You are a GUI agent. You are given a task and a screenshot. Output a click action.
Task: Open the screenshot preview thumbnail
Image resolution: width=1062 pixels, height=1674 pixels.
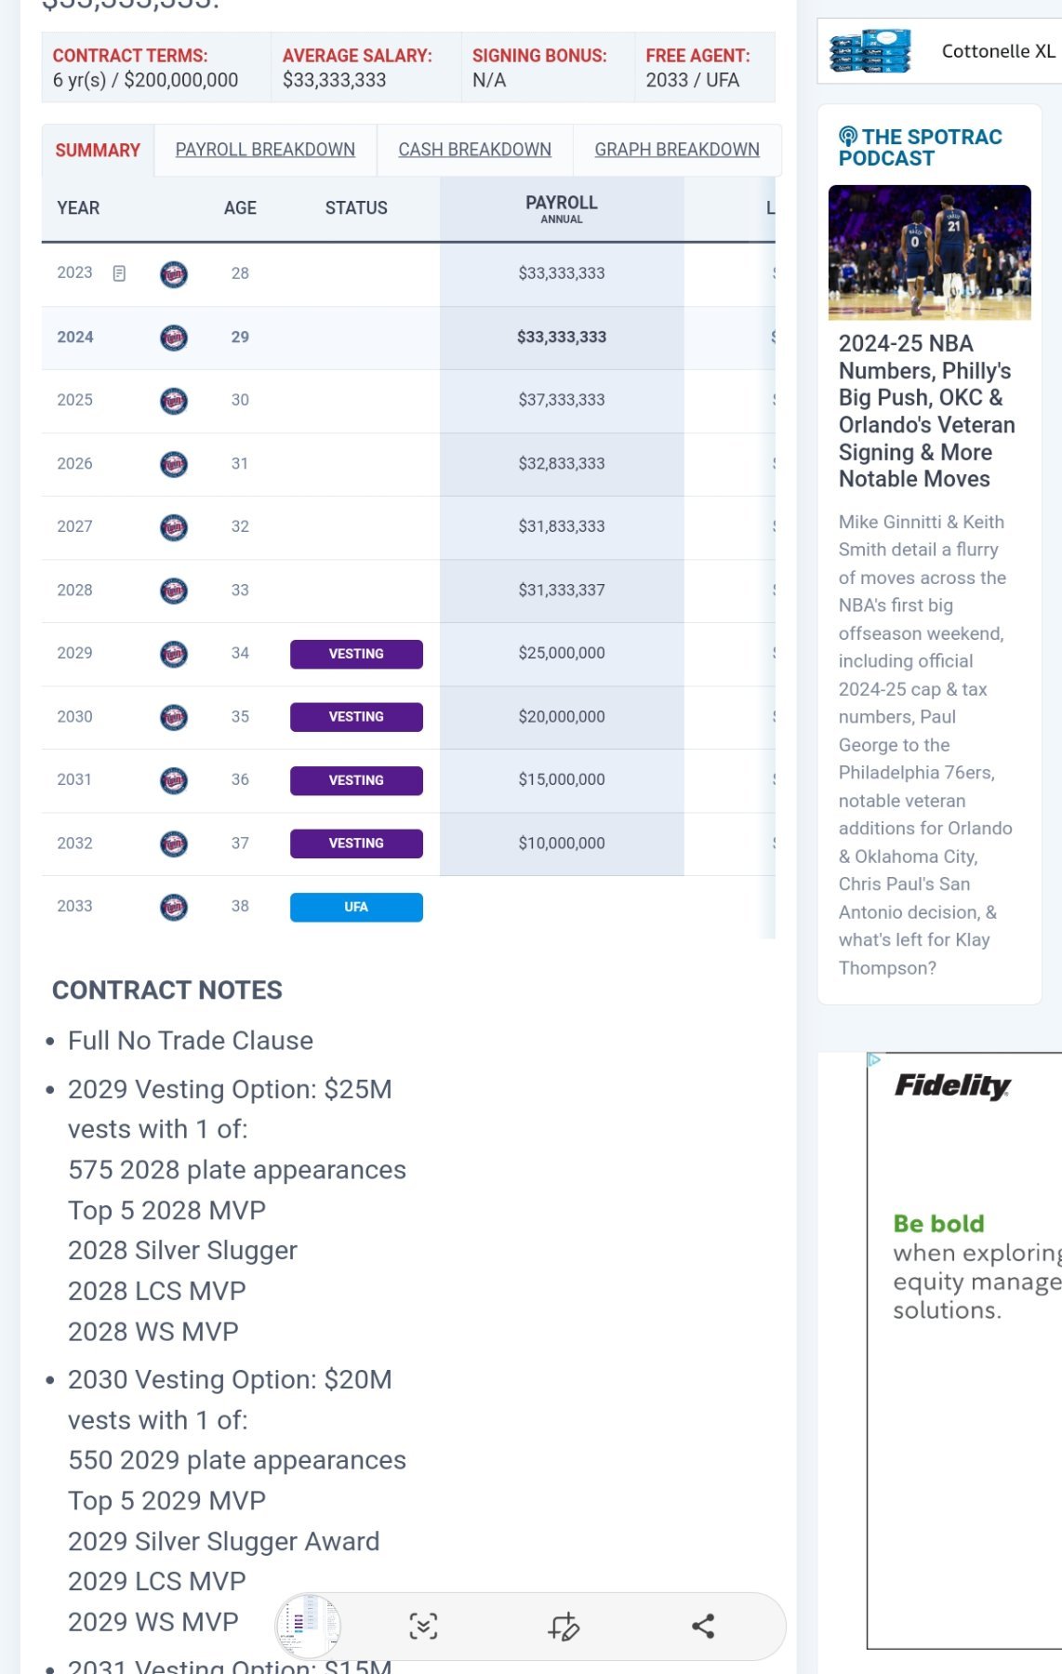(x=308, y=1626)
